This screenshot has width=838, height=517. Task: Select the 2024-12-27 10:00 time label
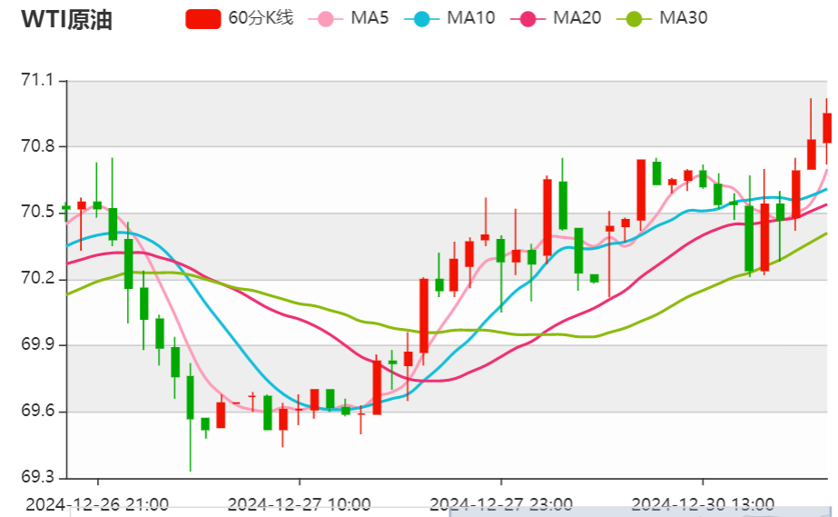(x=299, y=503)
